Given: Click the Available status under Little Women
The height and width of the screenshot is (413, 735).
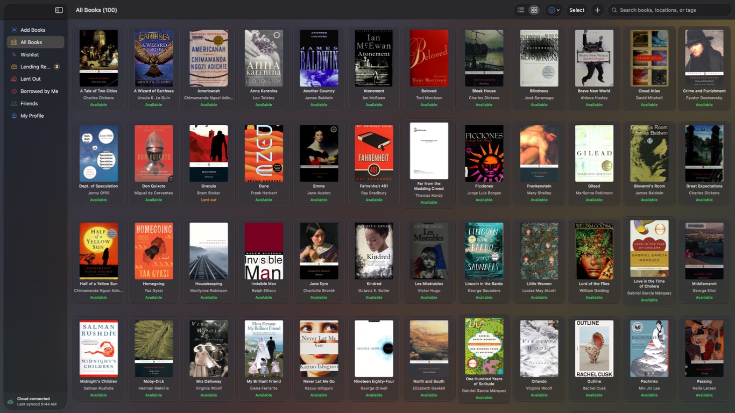Looking at the screenshot, I should pos(539,297).
